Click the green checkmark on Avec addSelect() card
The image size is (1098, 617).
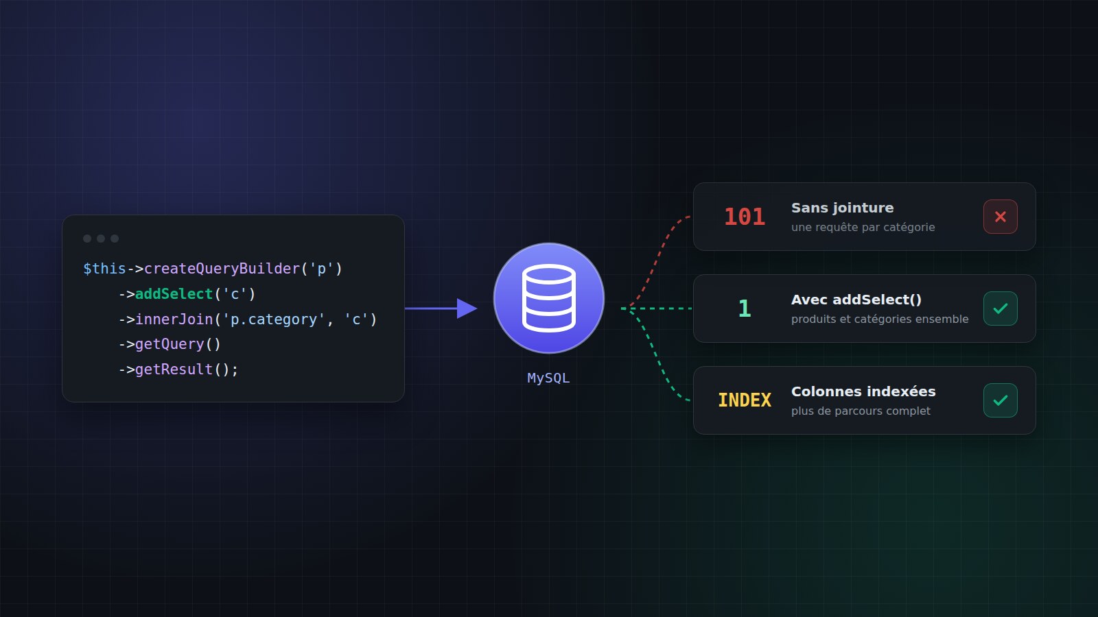tap(1001, 308)
